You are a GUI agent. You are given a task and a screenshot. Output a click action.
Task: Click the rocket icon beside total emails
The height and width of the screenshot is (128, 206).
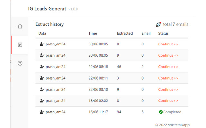pyautogui.click(x=158, y=24)
